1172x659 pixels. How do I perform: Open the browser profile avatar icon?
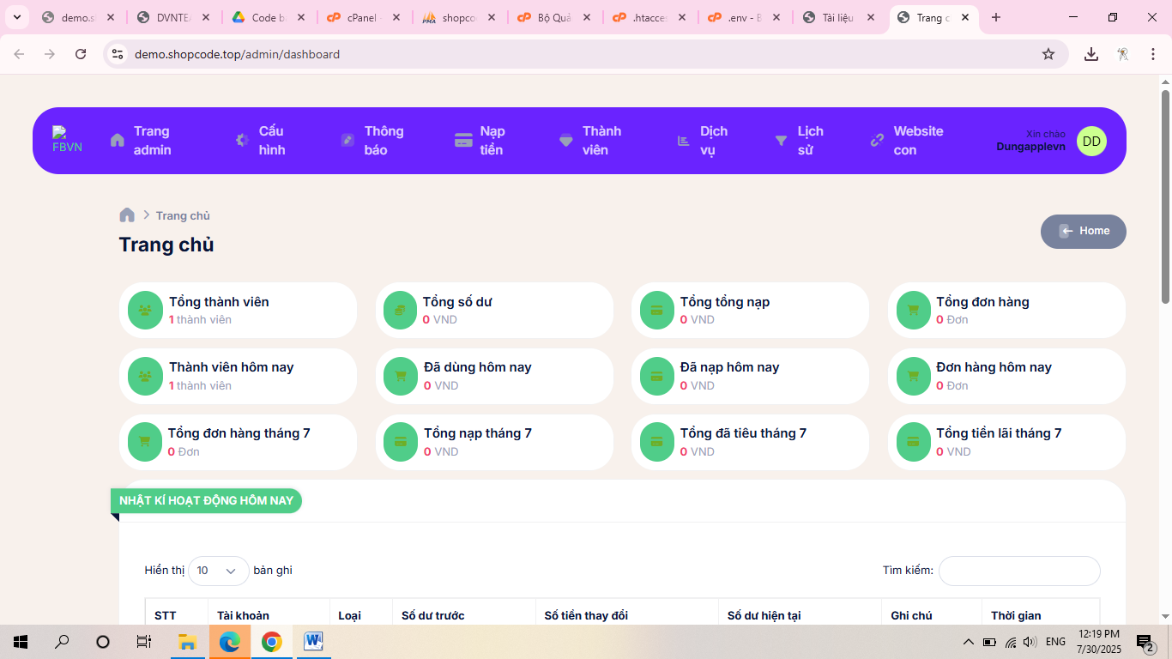(1122, 54)
